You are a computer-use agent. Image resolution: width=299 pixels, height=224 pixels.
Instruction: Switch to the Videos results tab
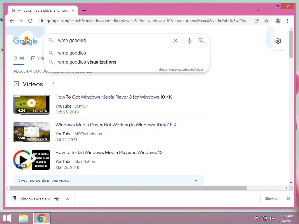(38, 58)
